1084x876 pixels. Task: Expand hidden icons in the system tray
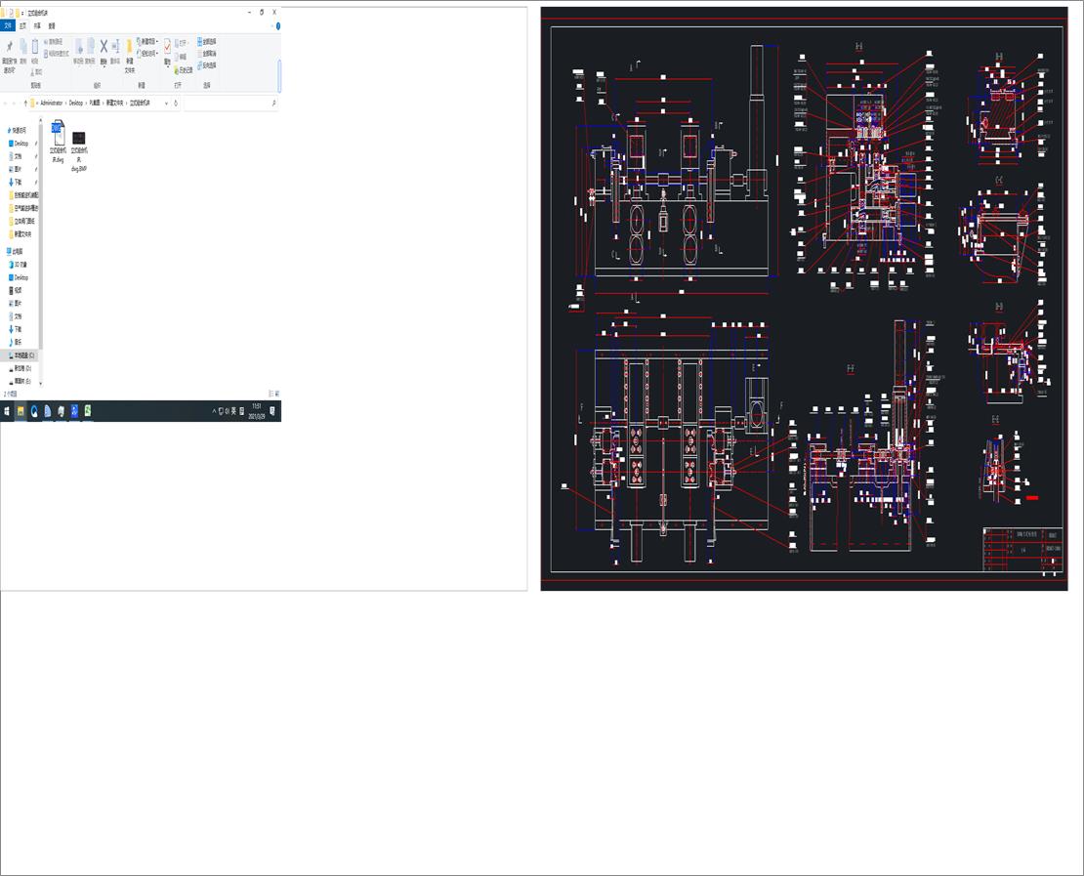(x=214, y=411)
